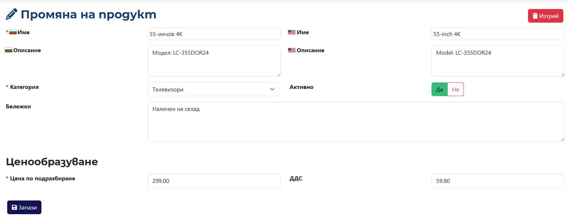Click US flag icon next to Описание

[292, 50]
